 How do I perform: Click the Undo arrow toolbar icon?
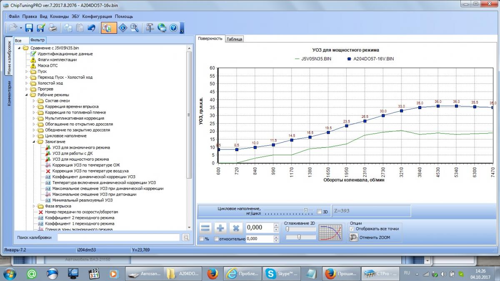91,28
